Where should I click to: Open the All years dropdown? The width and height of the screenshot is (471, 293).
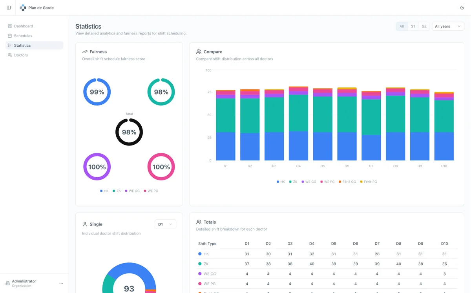click(447, 26)
